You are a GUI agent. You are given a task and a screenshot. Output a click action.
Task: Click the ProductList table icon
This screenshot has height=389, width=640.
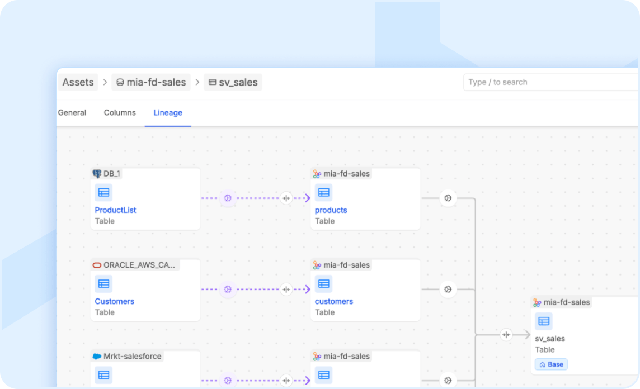[103, 192]
